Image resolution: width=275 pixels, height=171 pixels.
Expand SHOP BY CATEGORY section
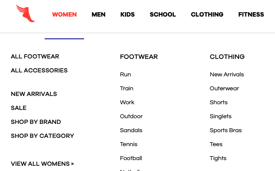42,136
